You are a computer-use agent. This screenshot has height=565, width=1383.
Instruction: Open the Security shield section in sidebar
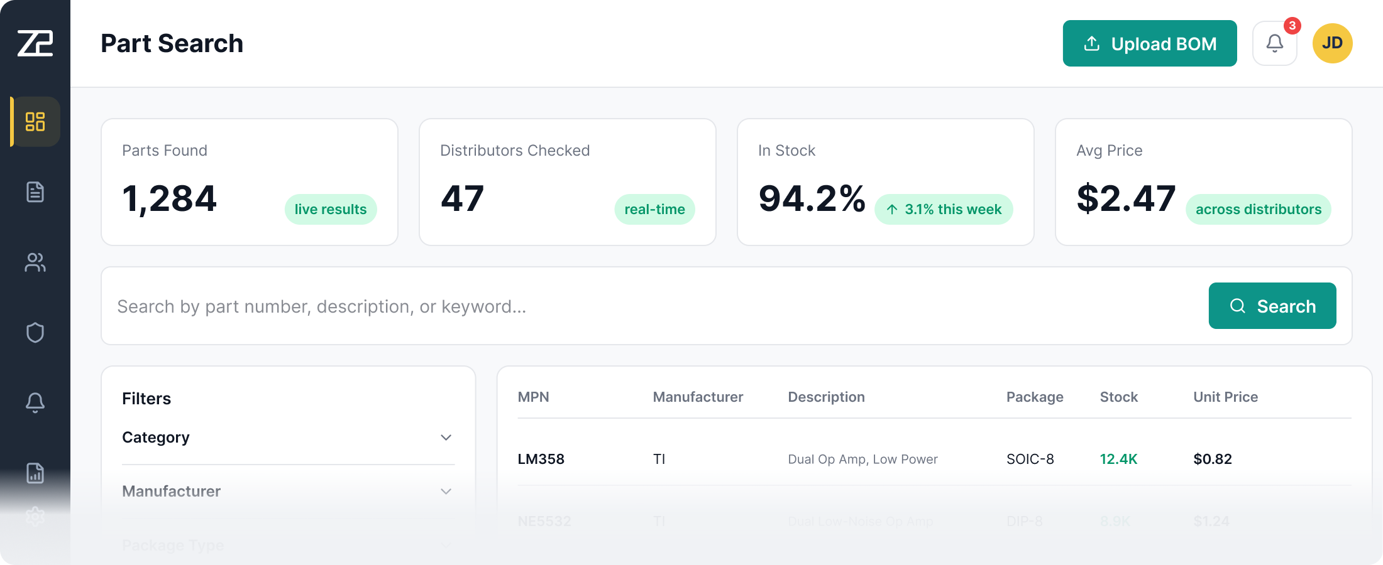(x=35, y=333)
